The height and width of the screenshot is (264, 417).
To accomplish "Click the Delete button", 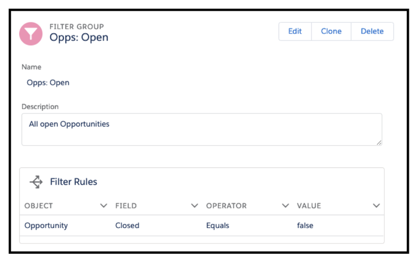I will point(372,32).
